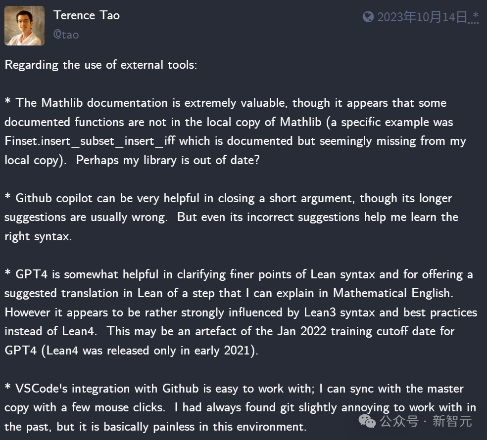Image resolution: width=487 pixels, height=440 pixels.
Task: Click the question "Perhaps my library is out of date?"
Action: tap(168, 160)
